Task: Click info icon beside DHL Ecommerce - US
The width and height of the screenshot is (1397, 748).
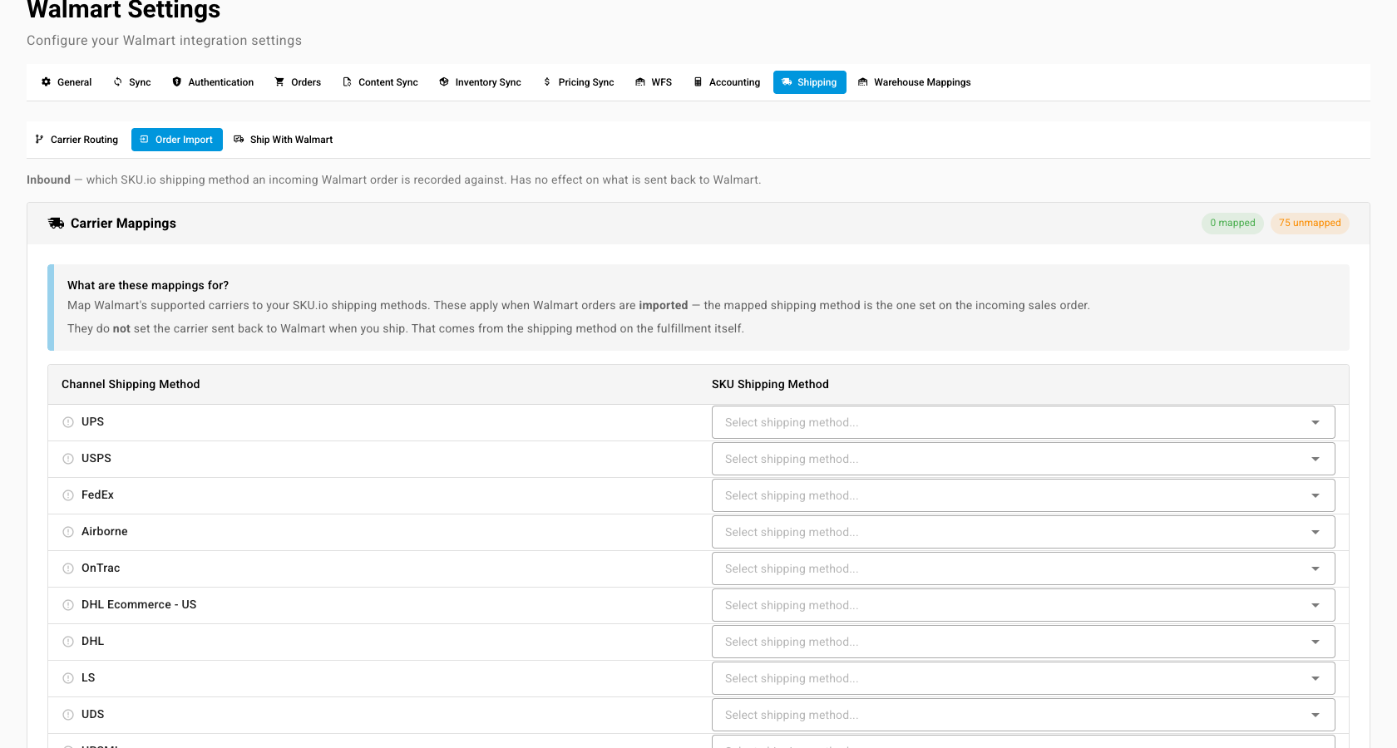Action: point(68,605)
